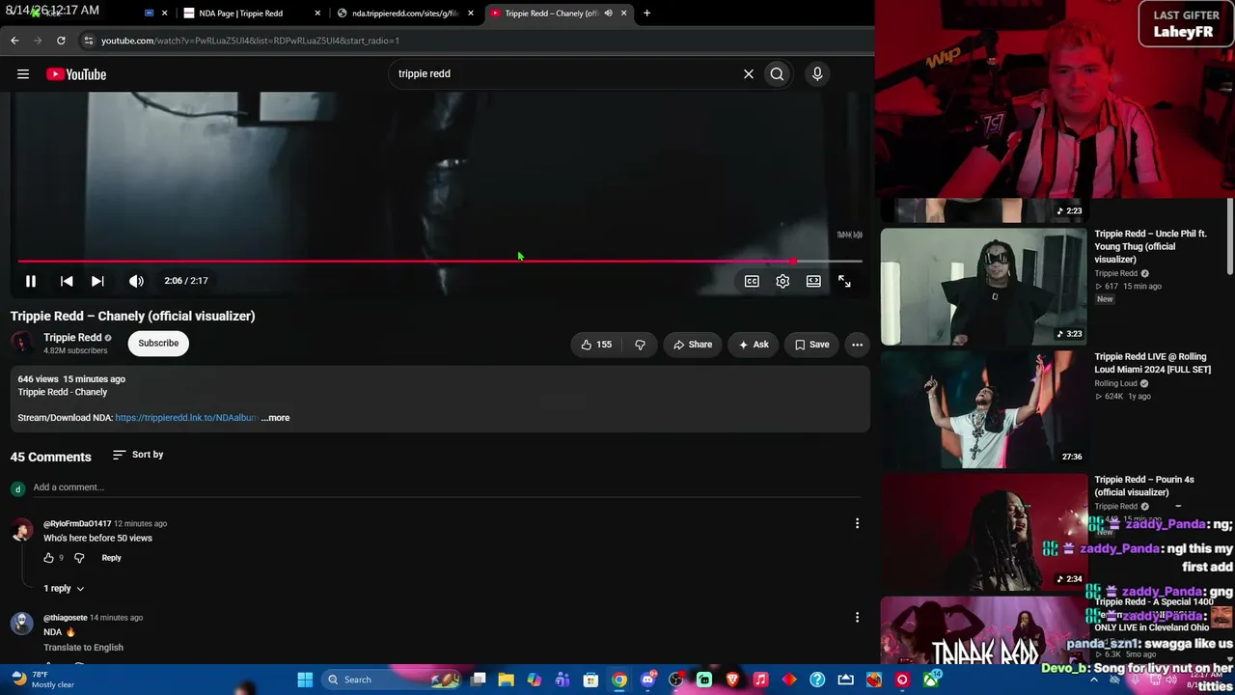Open Discord from the taskbar
The height and width of the screenshot is (695, 1235).
pos(647,680)
